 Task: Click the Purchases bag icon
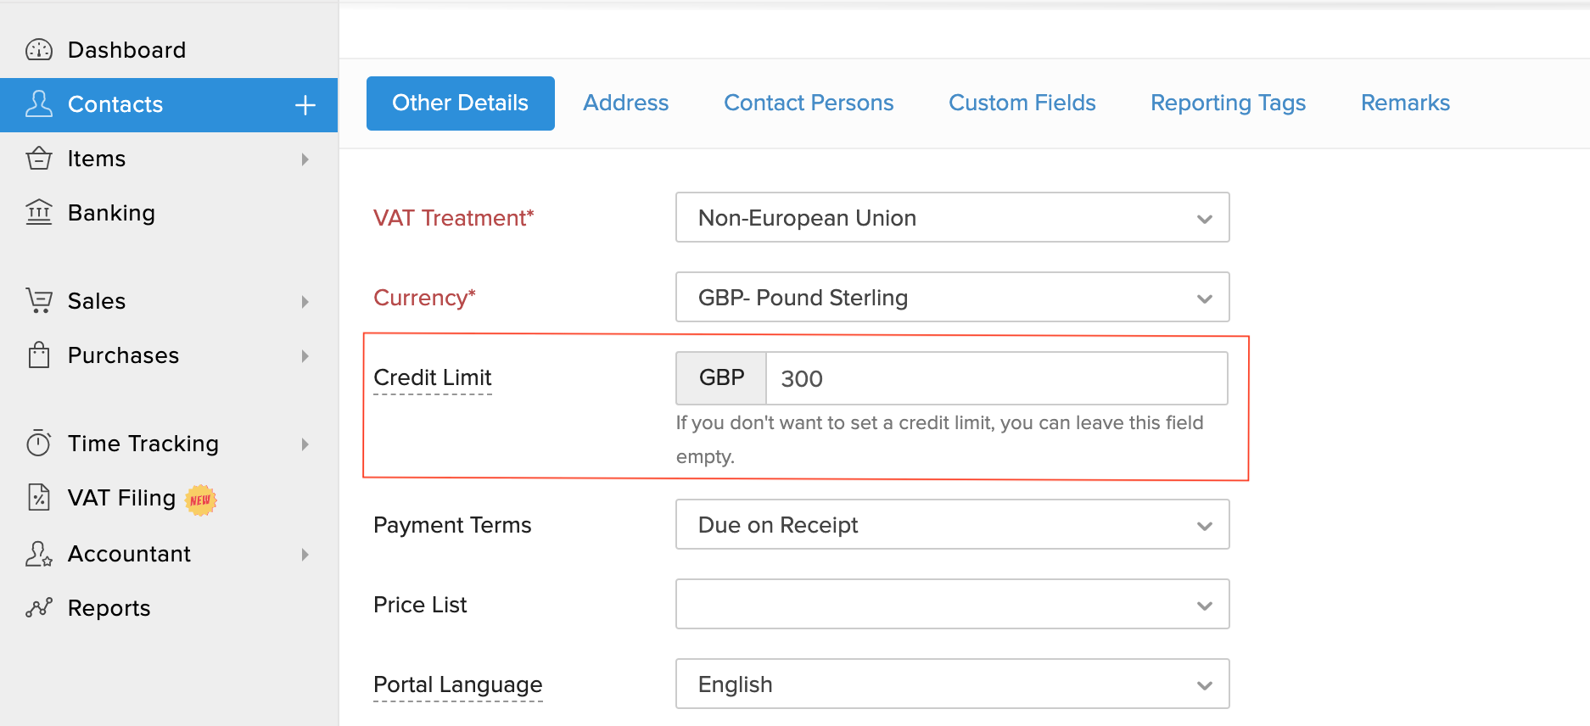[x=39, y=355]
